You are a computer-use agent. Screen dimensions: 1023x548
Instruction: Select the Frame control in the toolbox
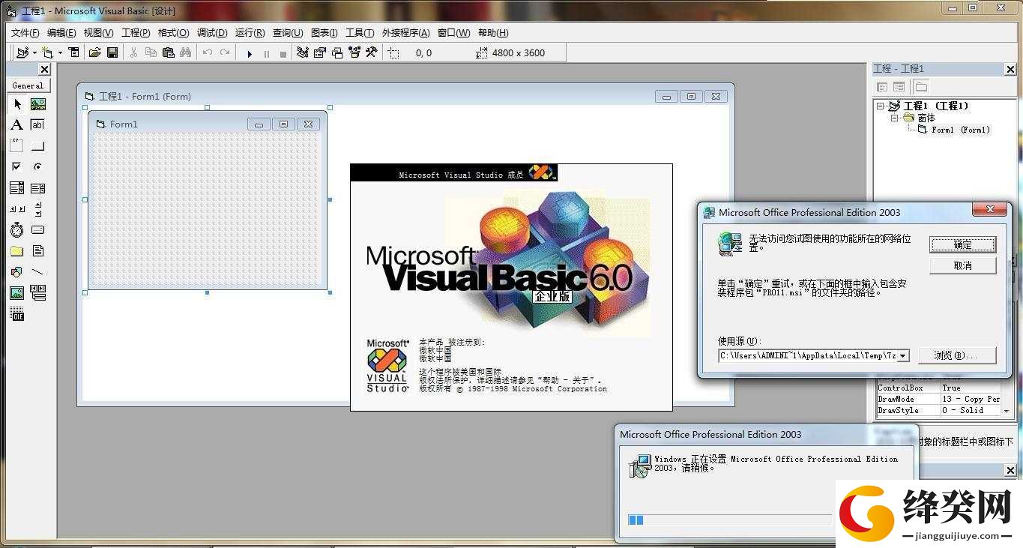(x=17, y=146)
